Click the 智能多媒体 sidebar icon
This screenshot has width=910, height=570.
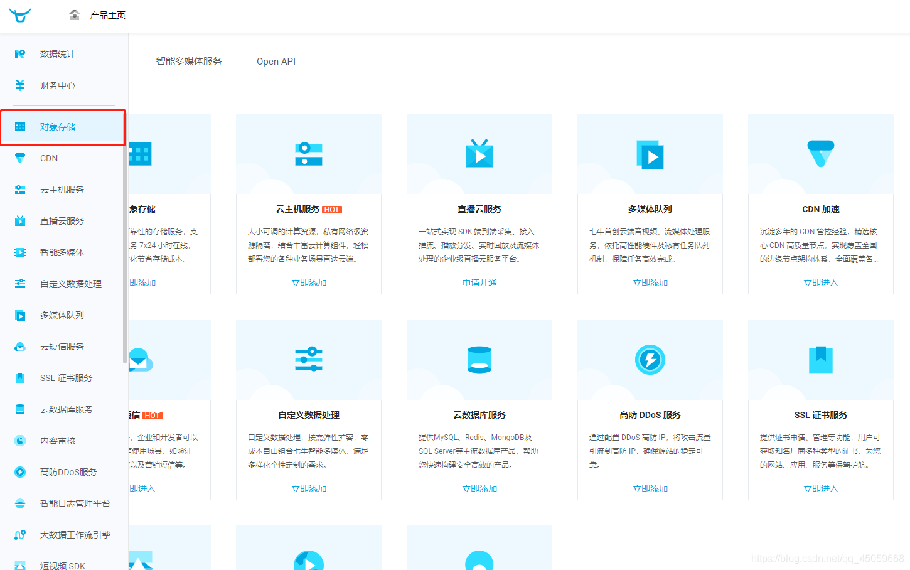[x=20, y=252]
